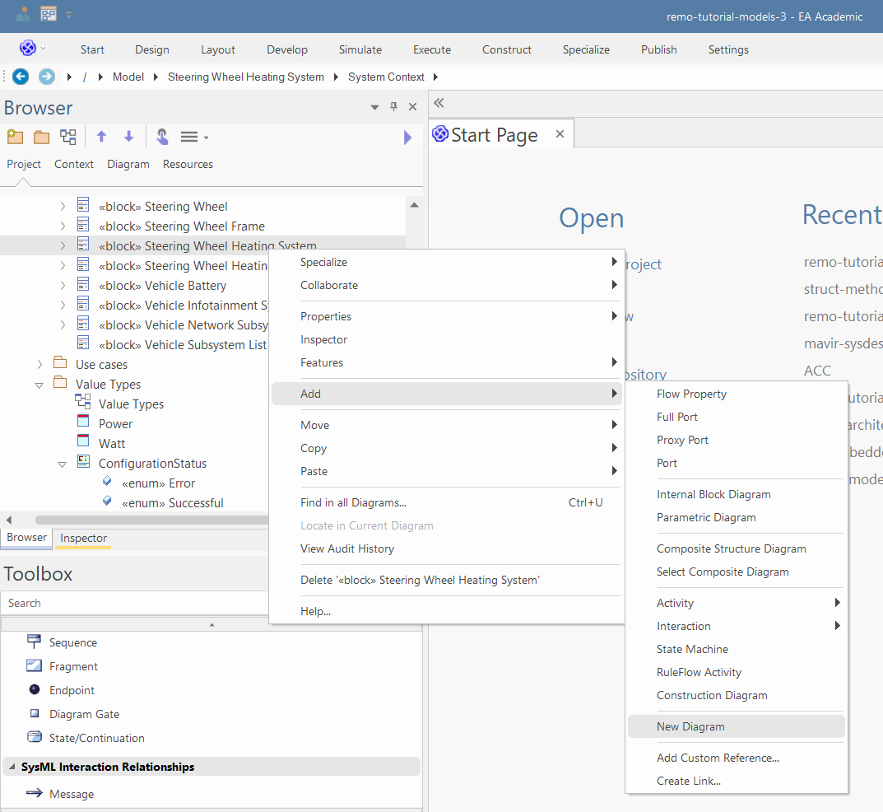Open the Simulate ribbon tab
Screen dimensions: 883x812
point(360,49)
